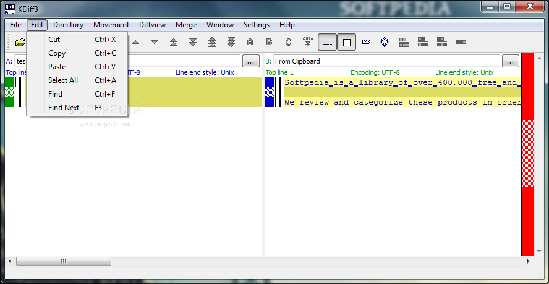The width and height of the screenshot is (549, 284).
Task: Click pane B's 'Top line 1' label
Action: coord(279,72)
